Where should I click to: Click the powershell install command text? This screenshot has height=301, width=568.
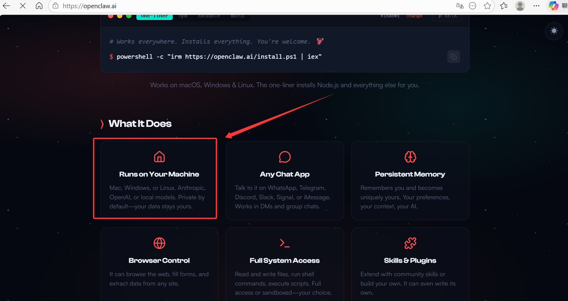pyautogui.click(x=219, y=57)
